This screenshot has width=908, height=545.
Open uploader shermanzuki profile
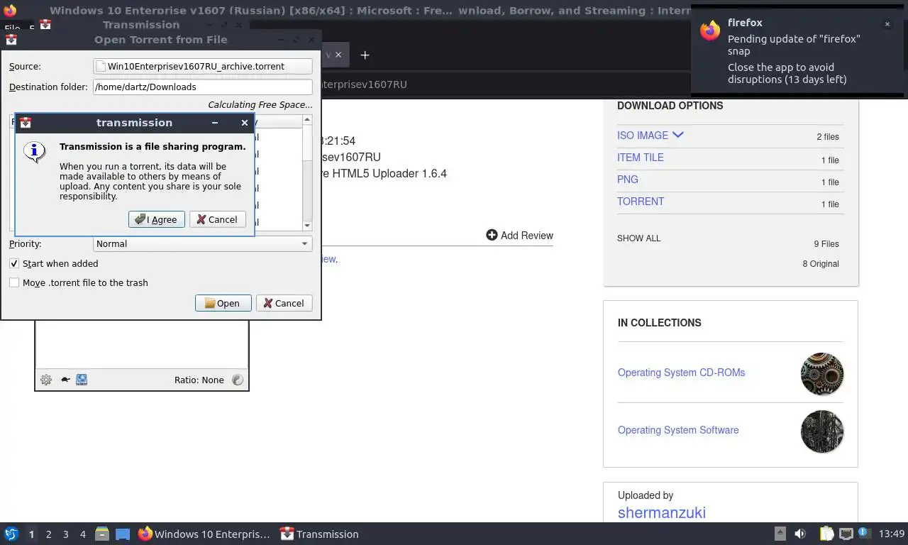pos(662,512)
